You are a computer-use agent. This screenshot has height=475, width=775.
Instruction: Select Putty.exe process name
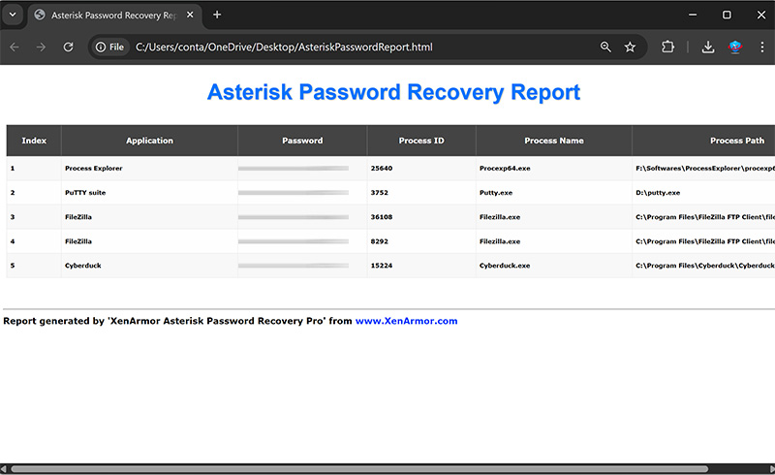tap(496, 193)
